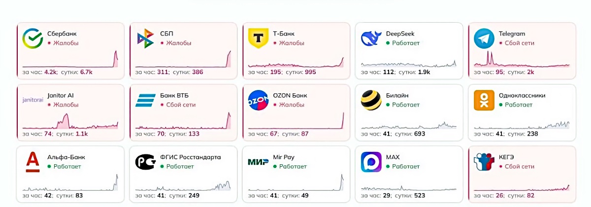The width and height of the screenshot is (591, 207).
Task: Open the Janitor AI service name link
Action: coord(61,95)
